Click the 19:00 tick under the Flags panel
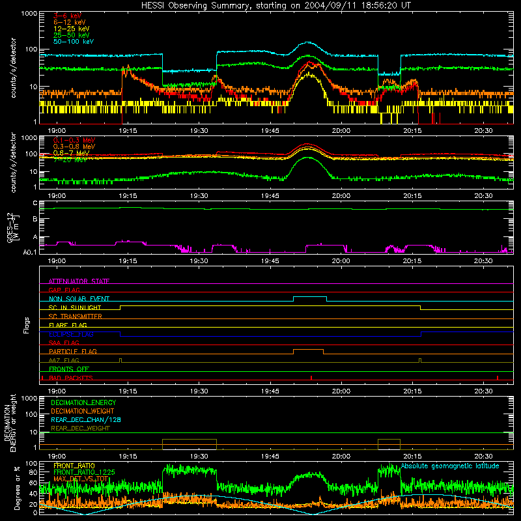 [x=57, y=391]
